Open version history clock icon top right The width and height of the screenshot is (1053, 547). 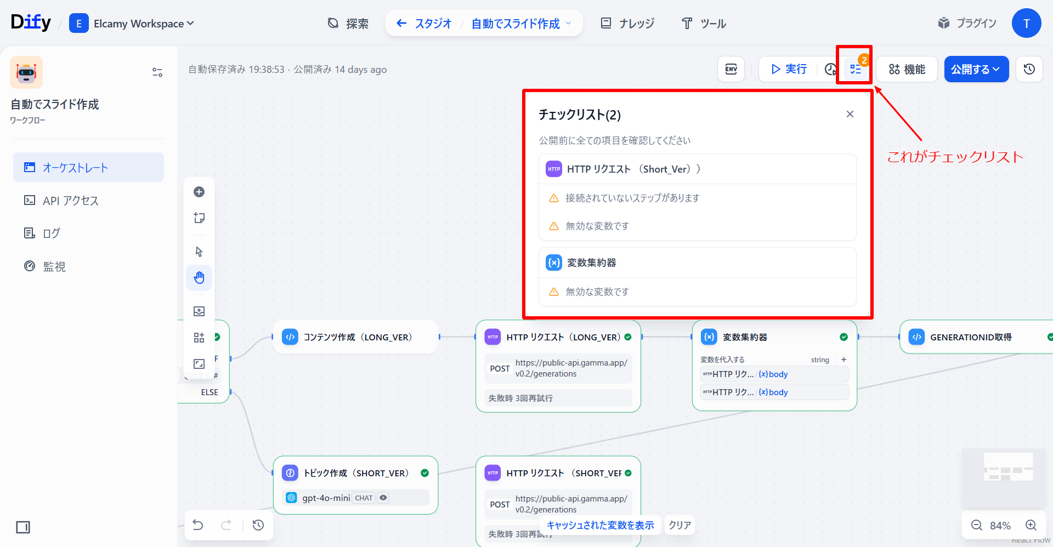tap(1029, 69)
